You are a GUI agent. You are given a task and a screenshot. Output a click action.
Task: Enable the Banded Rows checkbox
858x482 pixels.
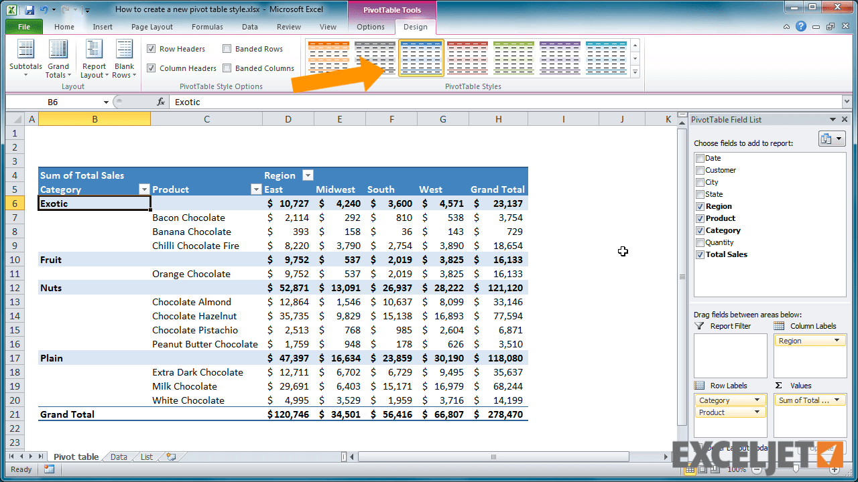point(227,48)
